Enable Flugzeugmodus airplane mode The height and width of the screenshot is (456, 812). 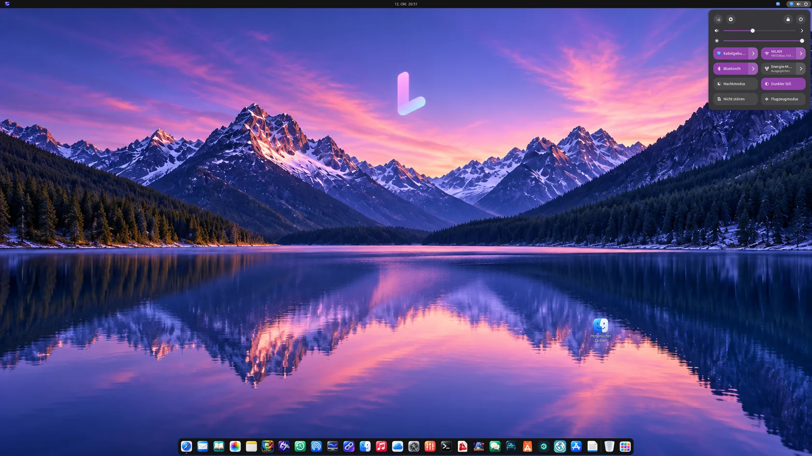click(x=783, y=99)
